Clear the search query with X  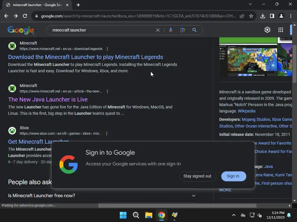157,30
